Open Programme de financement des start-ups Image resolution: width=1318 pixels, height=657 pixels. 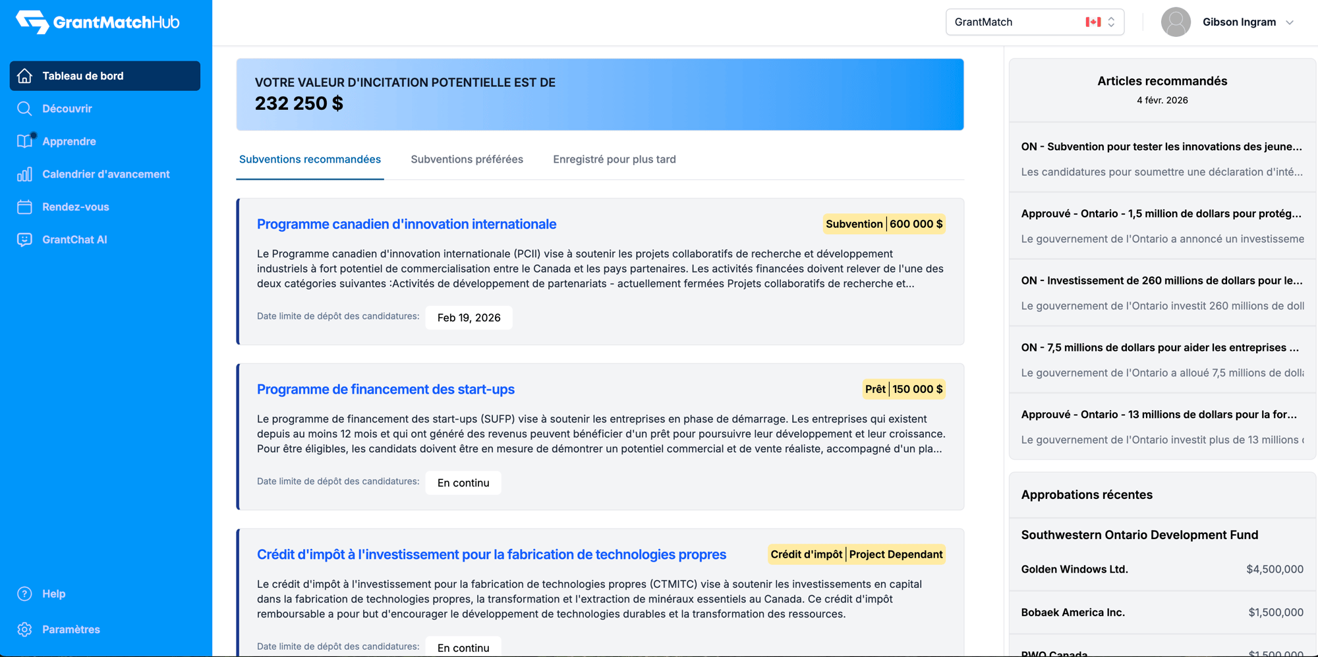[386, 390]
